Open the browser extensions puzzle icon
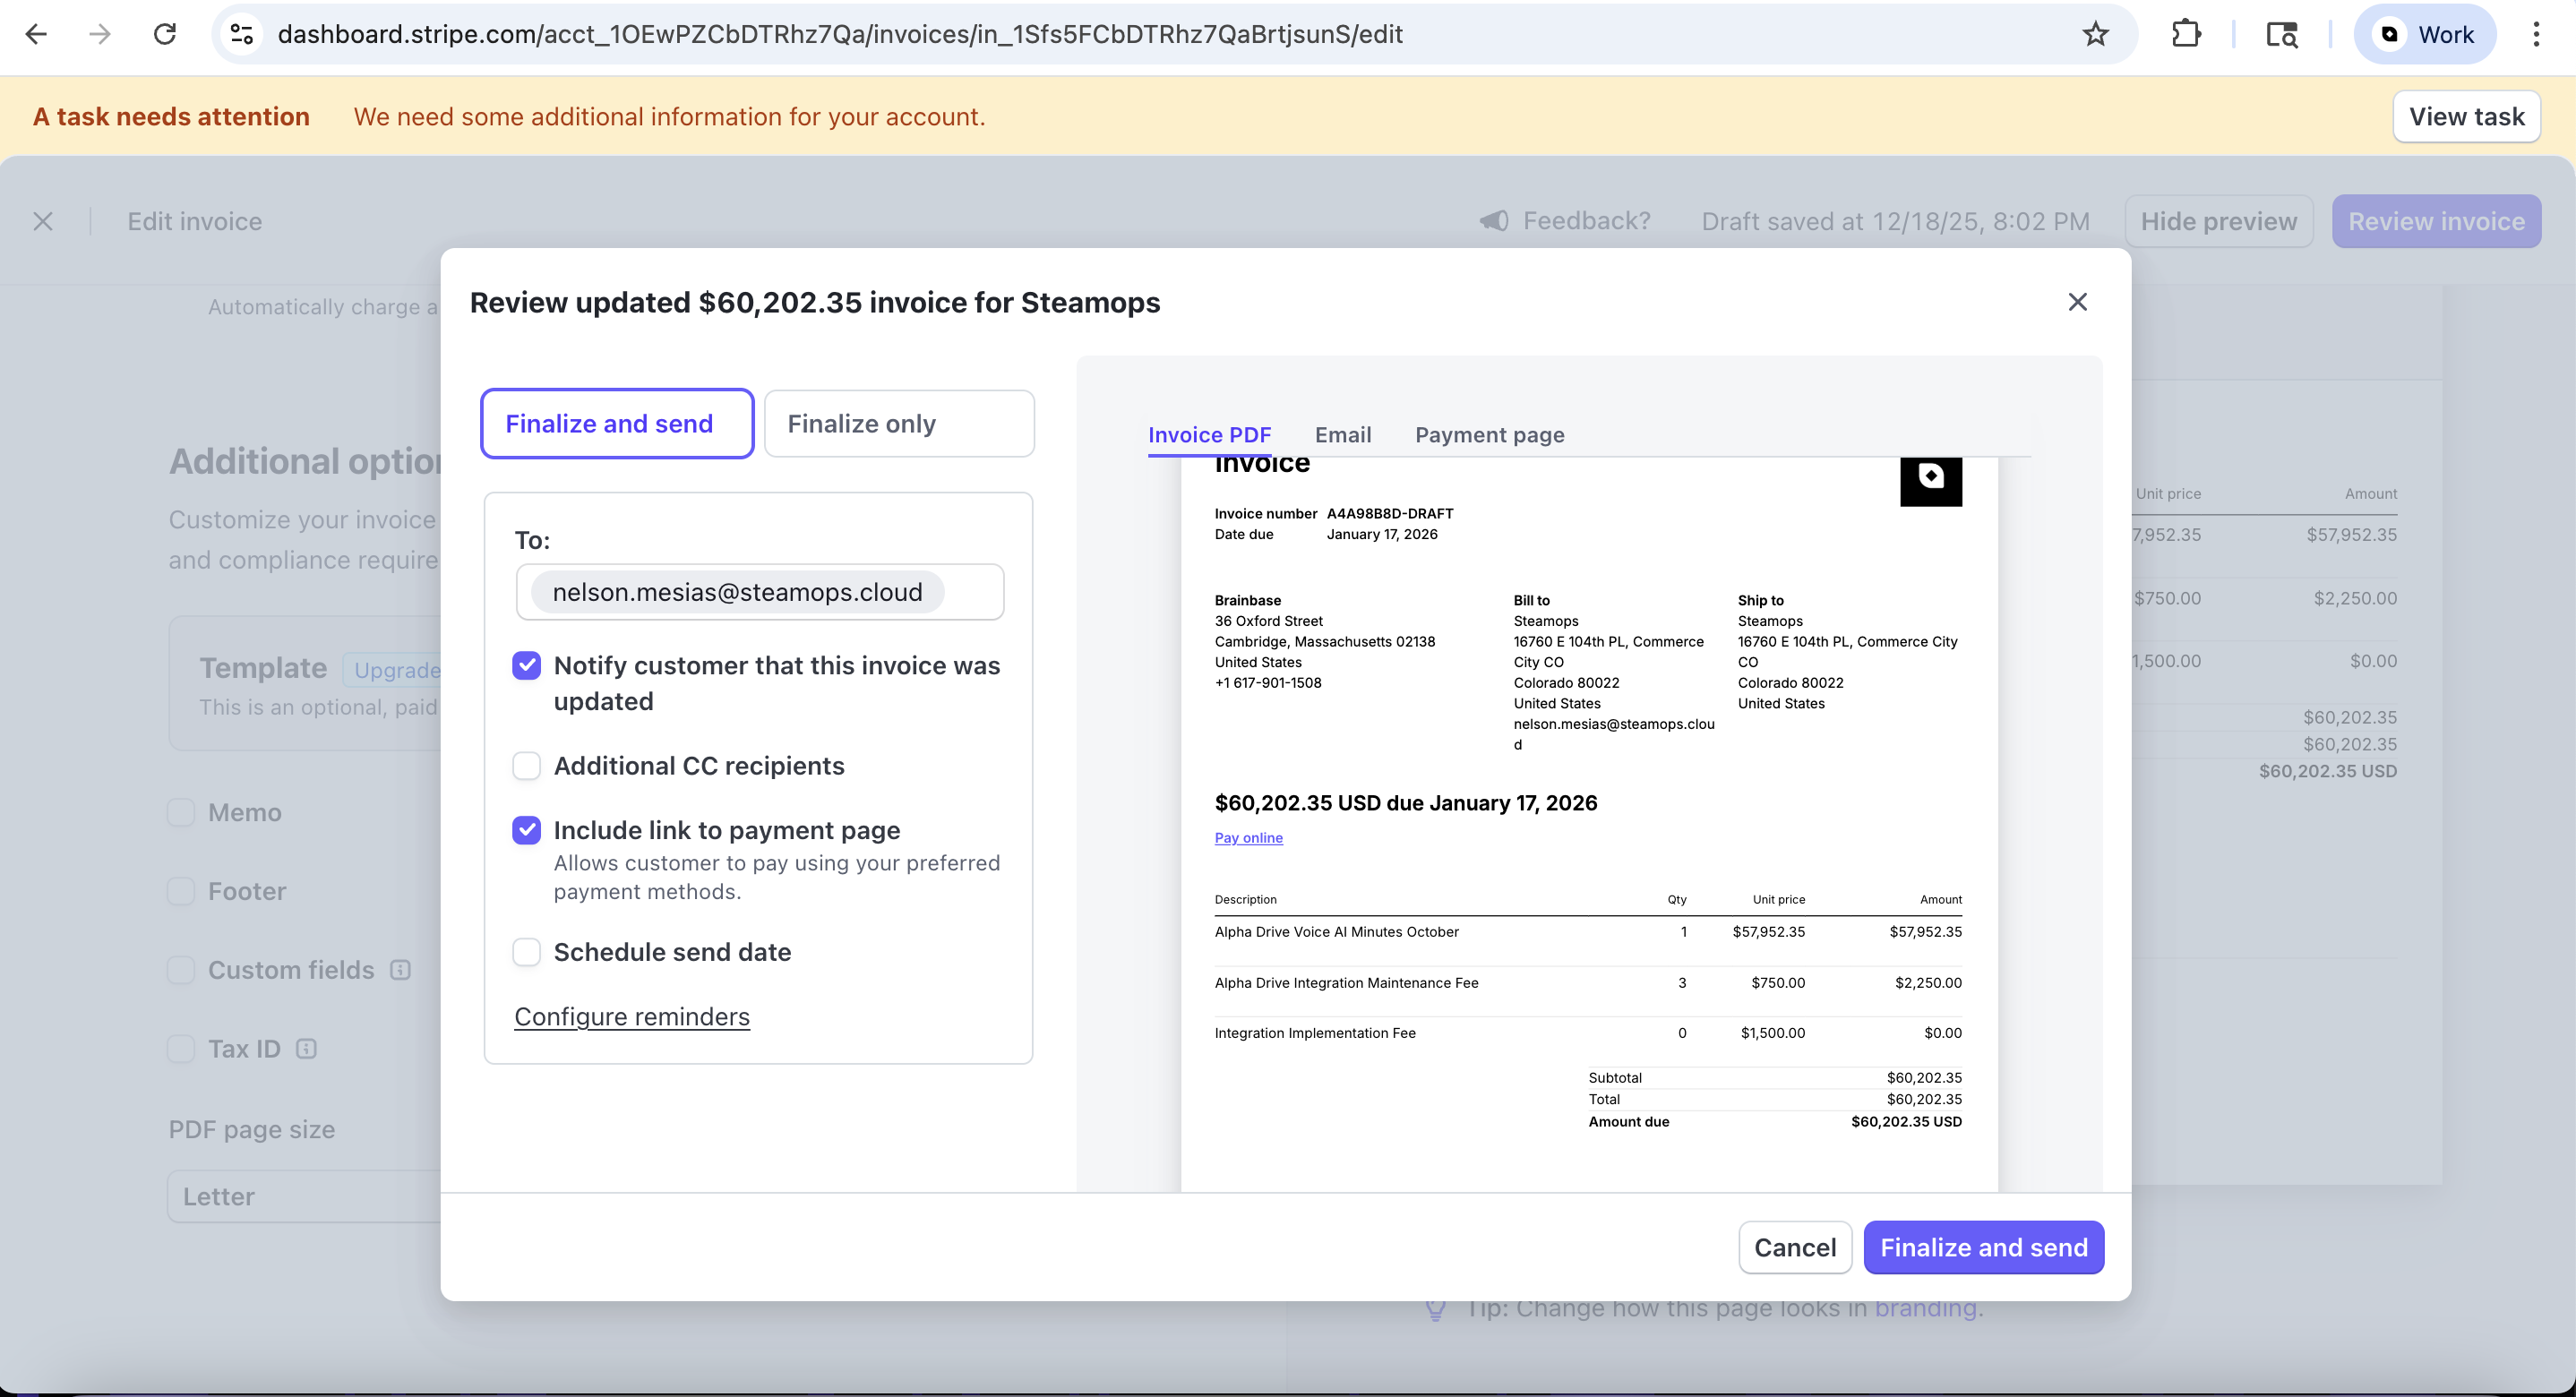This screenshot has height=1397, width=2576. click(x=2186, y=34)
